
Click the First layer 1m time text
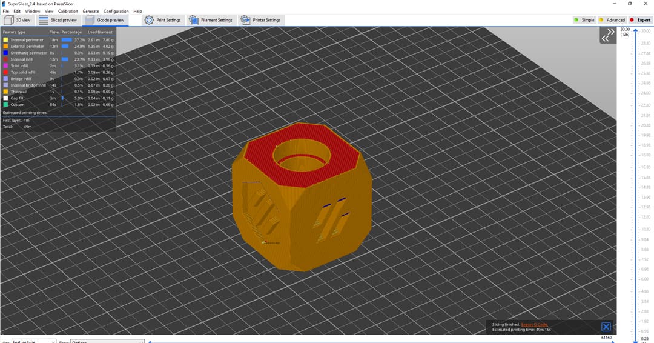[x=16, y=120]
